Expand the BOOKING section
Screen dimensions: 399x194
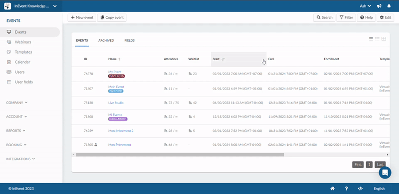[16, 145]
